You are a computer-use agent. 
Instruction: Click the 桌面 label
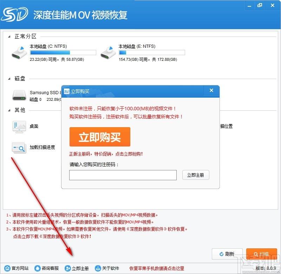click(x=34, y=126)
